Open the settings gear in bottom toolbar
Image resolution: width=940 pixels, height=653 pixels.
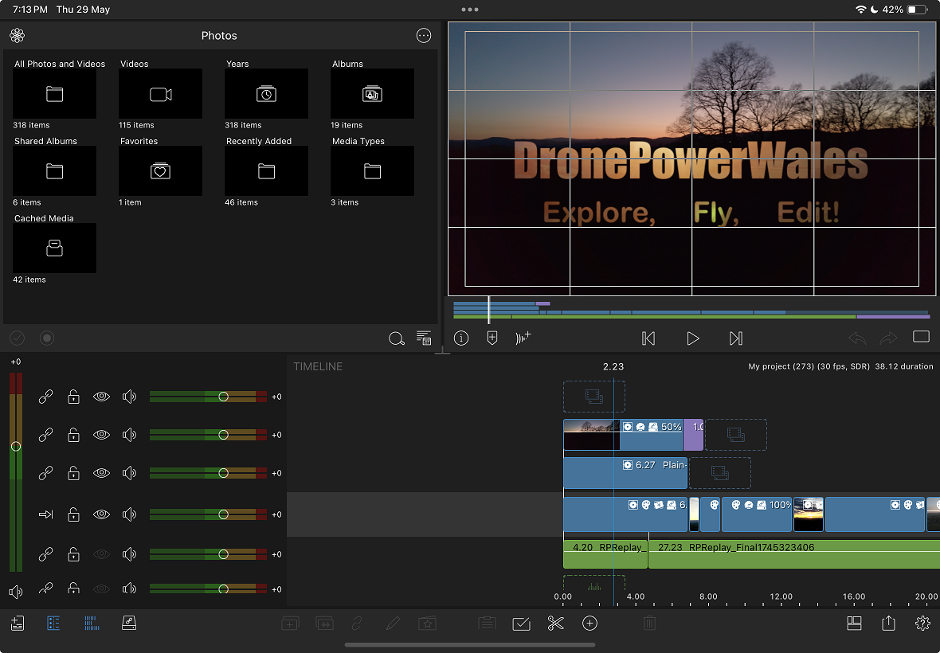[x=922, y=624]
